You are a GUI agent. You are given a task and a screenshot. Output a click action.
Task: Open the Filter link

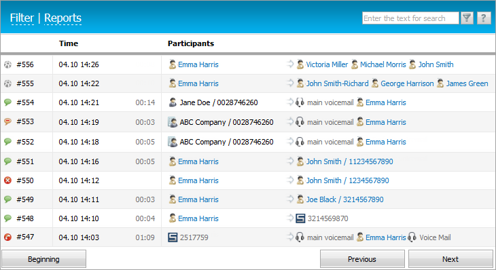[22, 18]
